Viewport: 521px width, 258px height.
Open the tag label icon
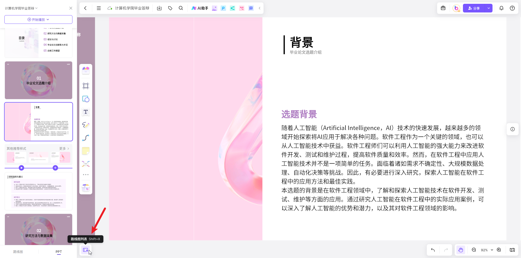[x=170, y=8]
